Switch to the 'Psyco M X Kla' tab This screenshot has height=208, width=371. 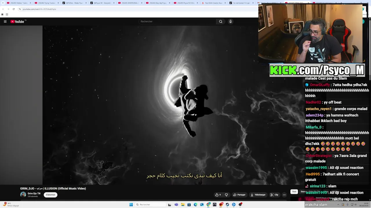click(x=185, y=3)
